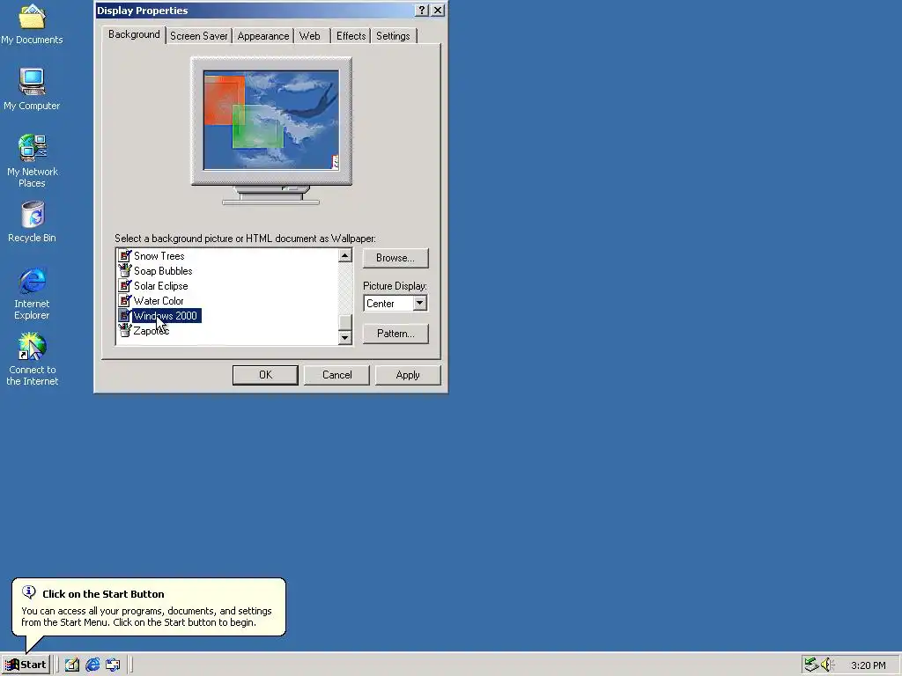Go to the Settings tab
Image resolution: width=902 pixels, height=676 pixels.
tap(393, 36)
